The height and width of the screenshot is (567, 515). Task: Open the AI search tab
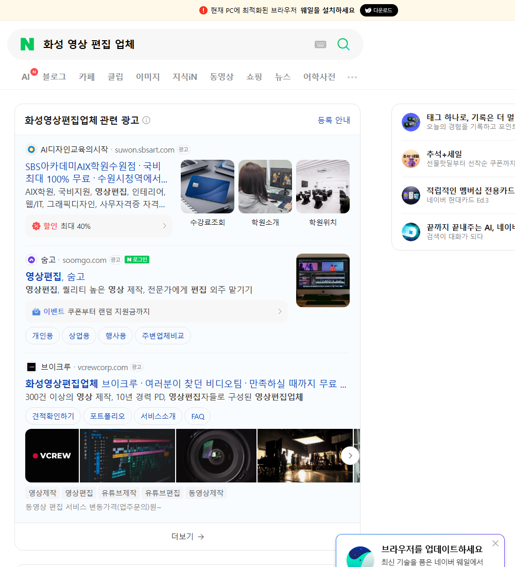pyautogui.click(x=26, y=77)
